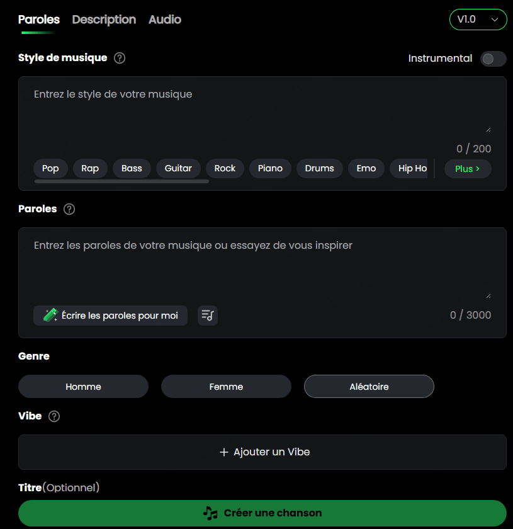Click the magic pen lyrics-writing icon

pyautogui.click(x=50, y=316)
